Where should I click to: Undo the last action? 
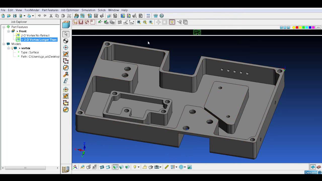(x=39, y=16)
